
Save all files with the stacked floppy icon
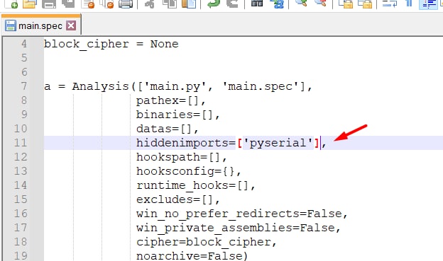[68, 4]
